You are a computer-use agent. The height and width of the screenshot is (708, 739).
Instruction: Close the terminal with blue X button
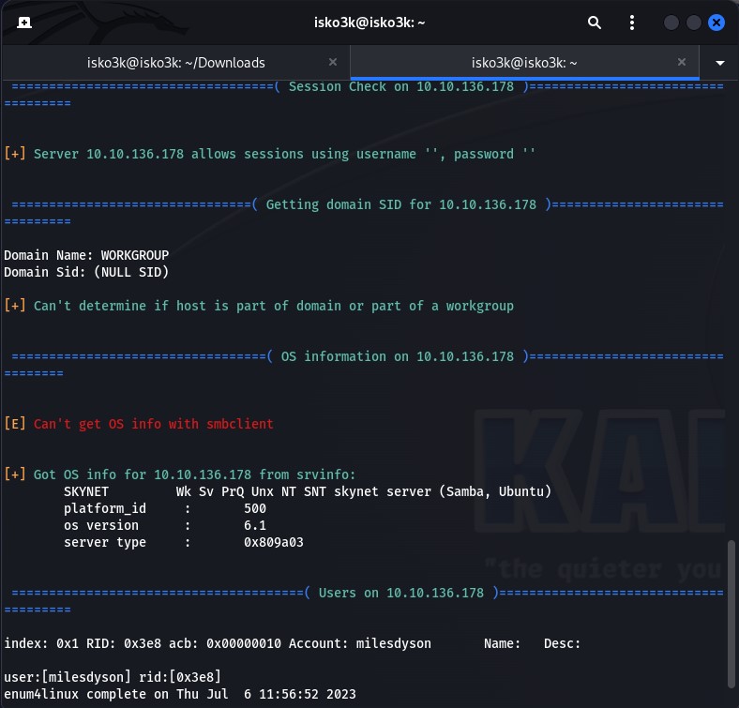click(x=716, y=23)
